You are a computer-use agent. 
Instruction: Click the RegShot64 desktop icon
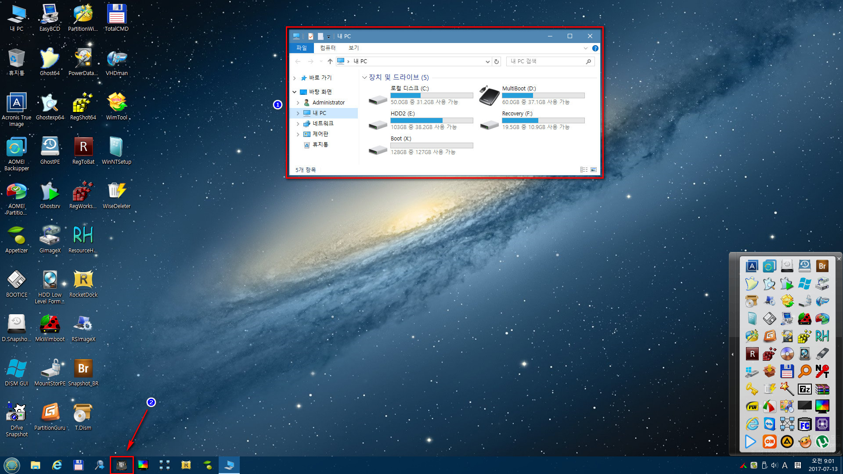pos(83,106)
